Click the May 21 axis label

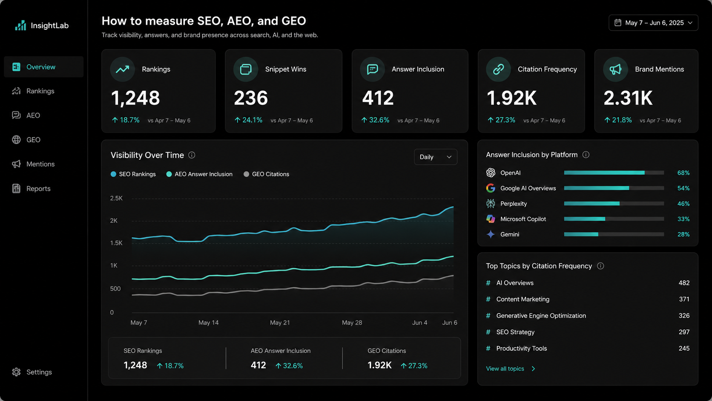coord(280,323)
